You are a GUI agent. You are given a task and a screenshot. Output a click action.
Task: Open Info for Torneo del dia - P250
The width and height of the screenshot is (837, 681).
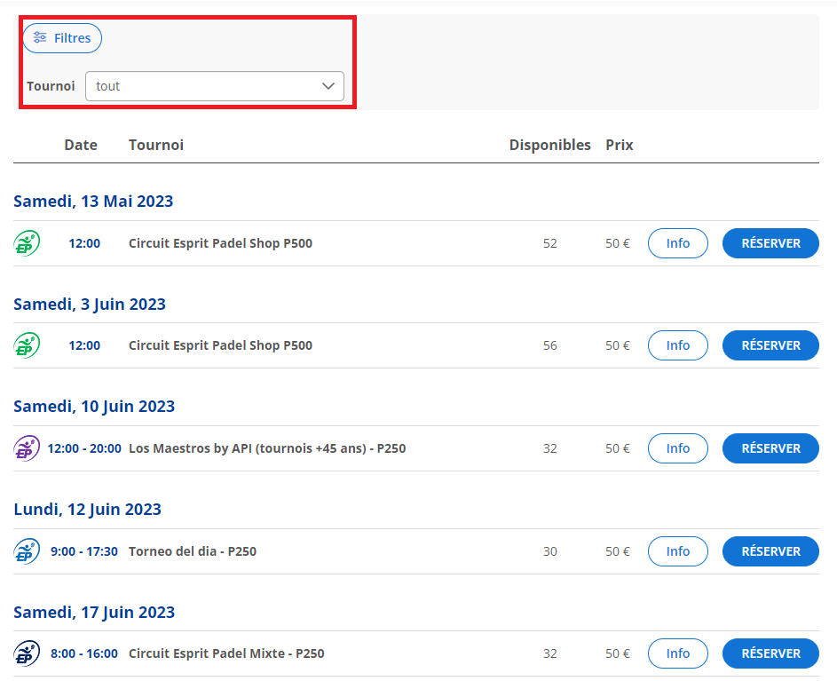pos(677,551)
